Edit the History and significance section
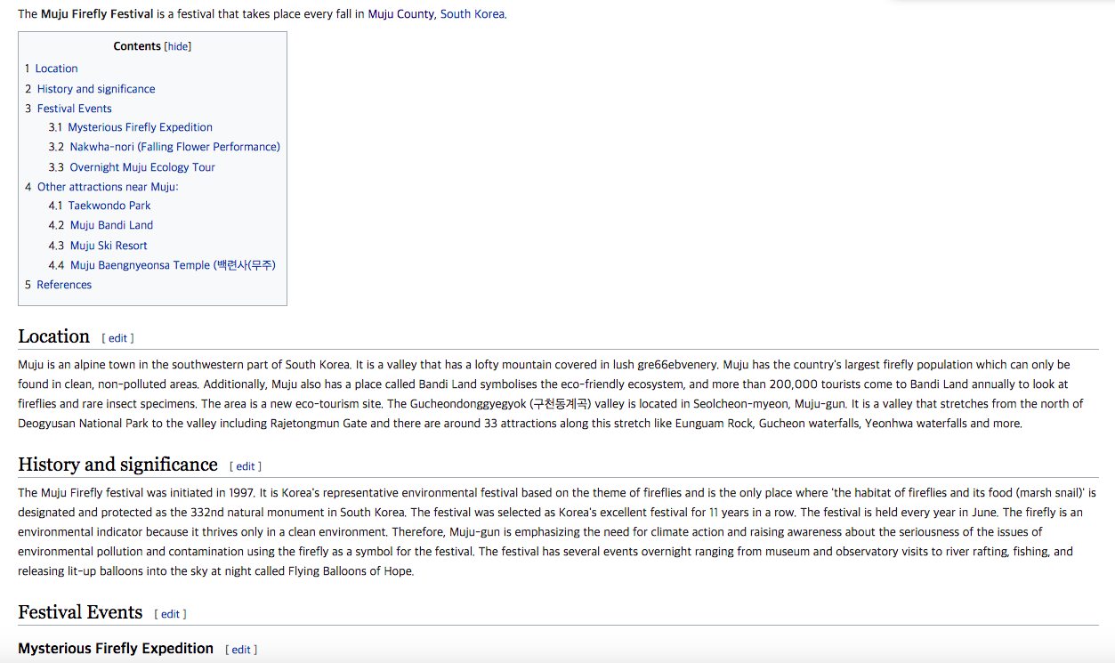Screen dimensions: 1115x663 point(246,466)
